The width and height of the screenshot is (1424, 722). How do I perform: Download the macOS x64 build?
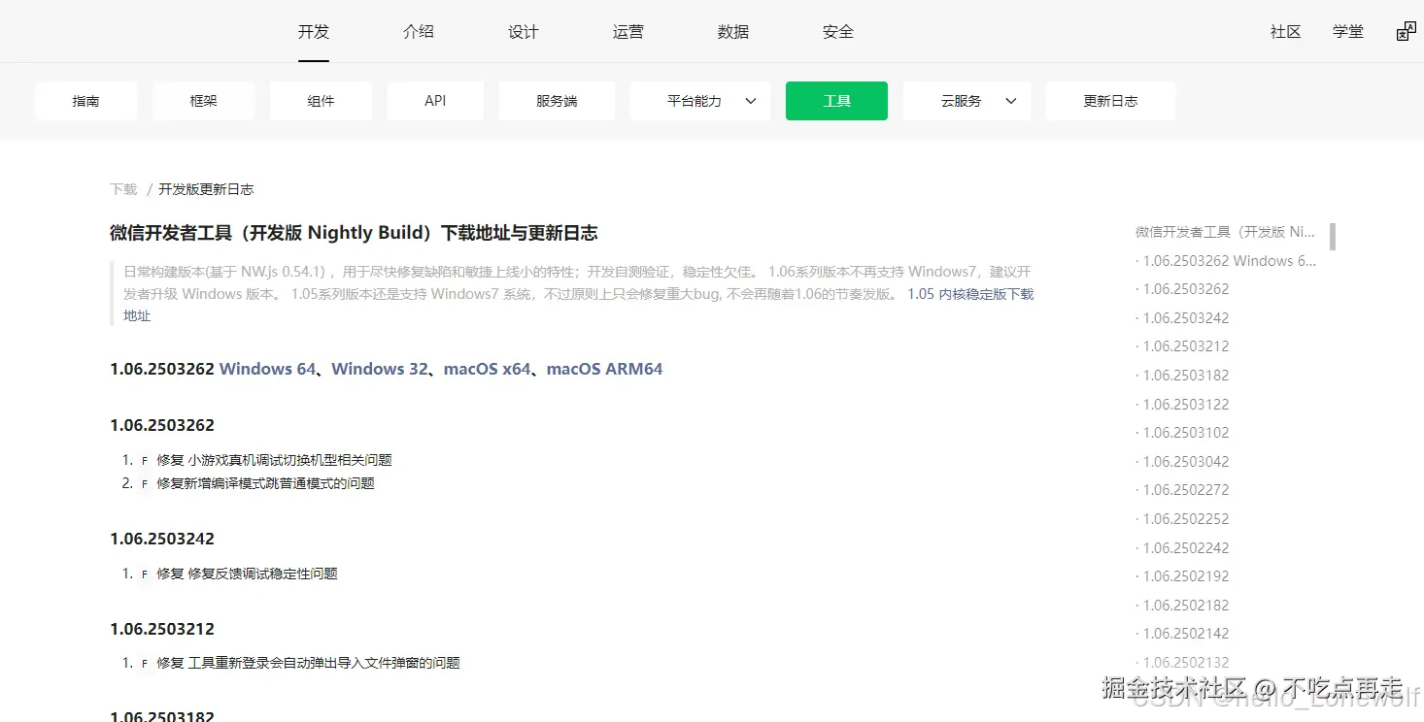tap(488, 369)
